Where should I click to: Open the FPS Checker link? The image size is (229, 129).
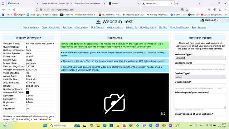[97, 27]
